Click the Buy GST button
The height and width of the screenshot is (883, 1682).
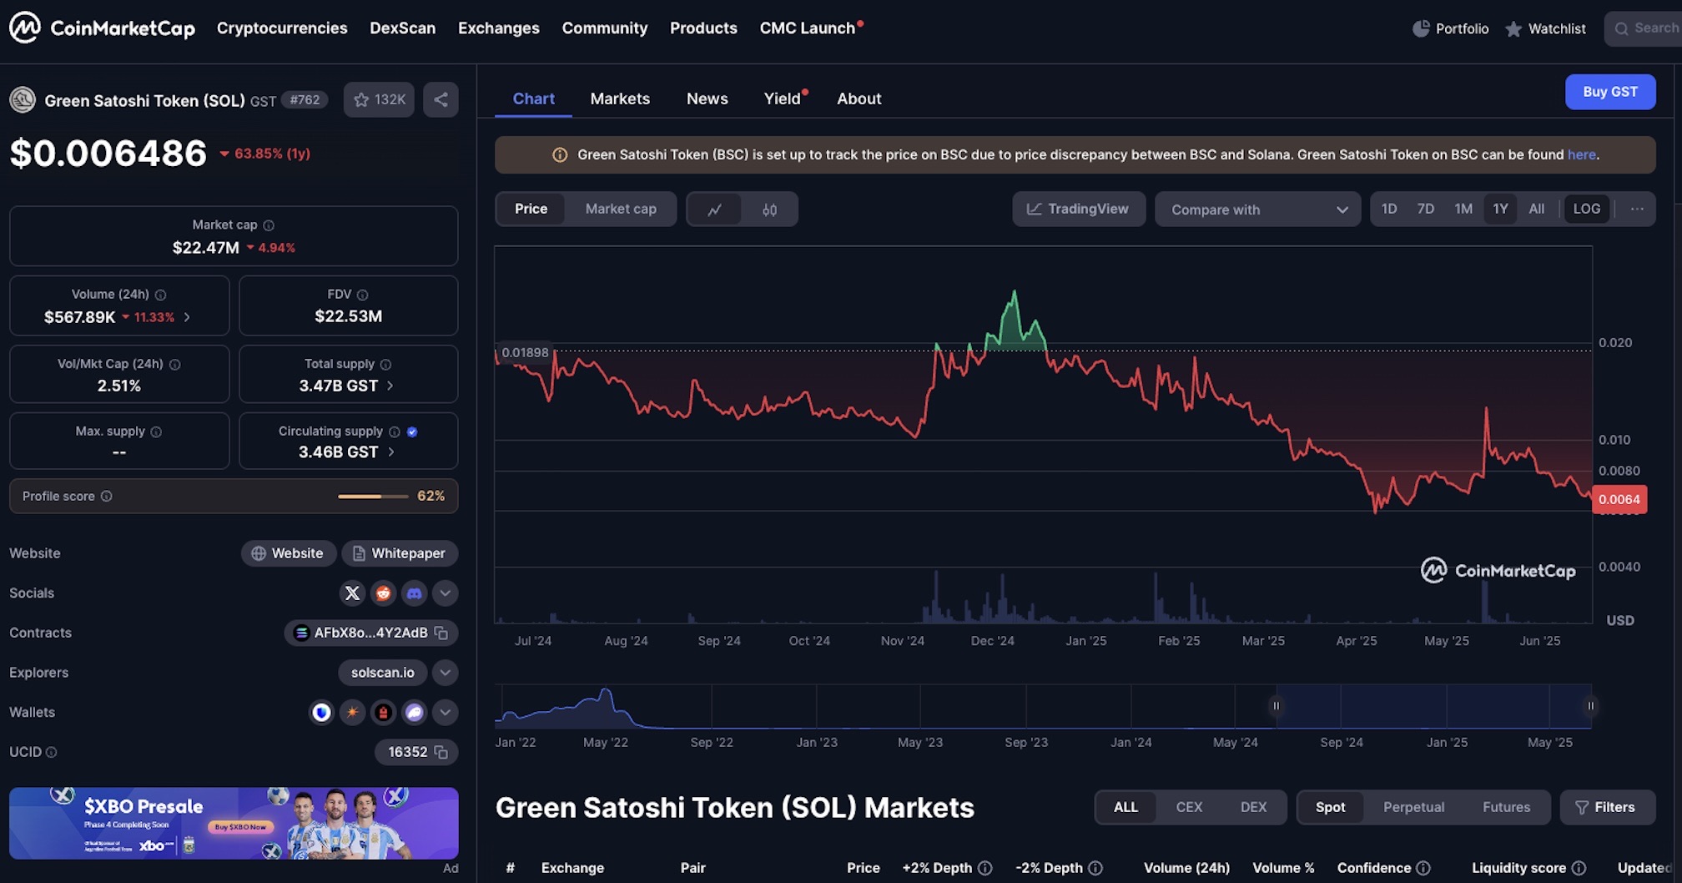1610,92
